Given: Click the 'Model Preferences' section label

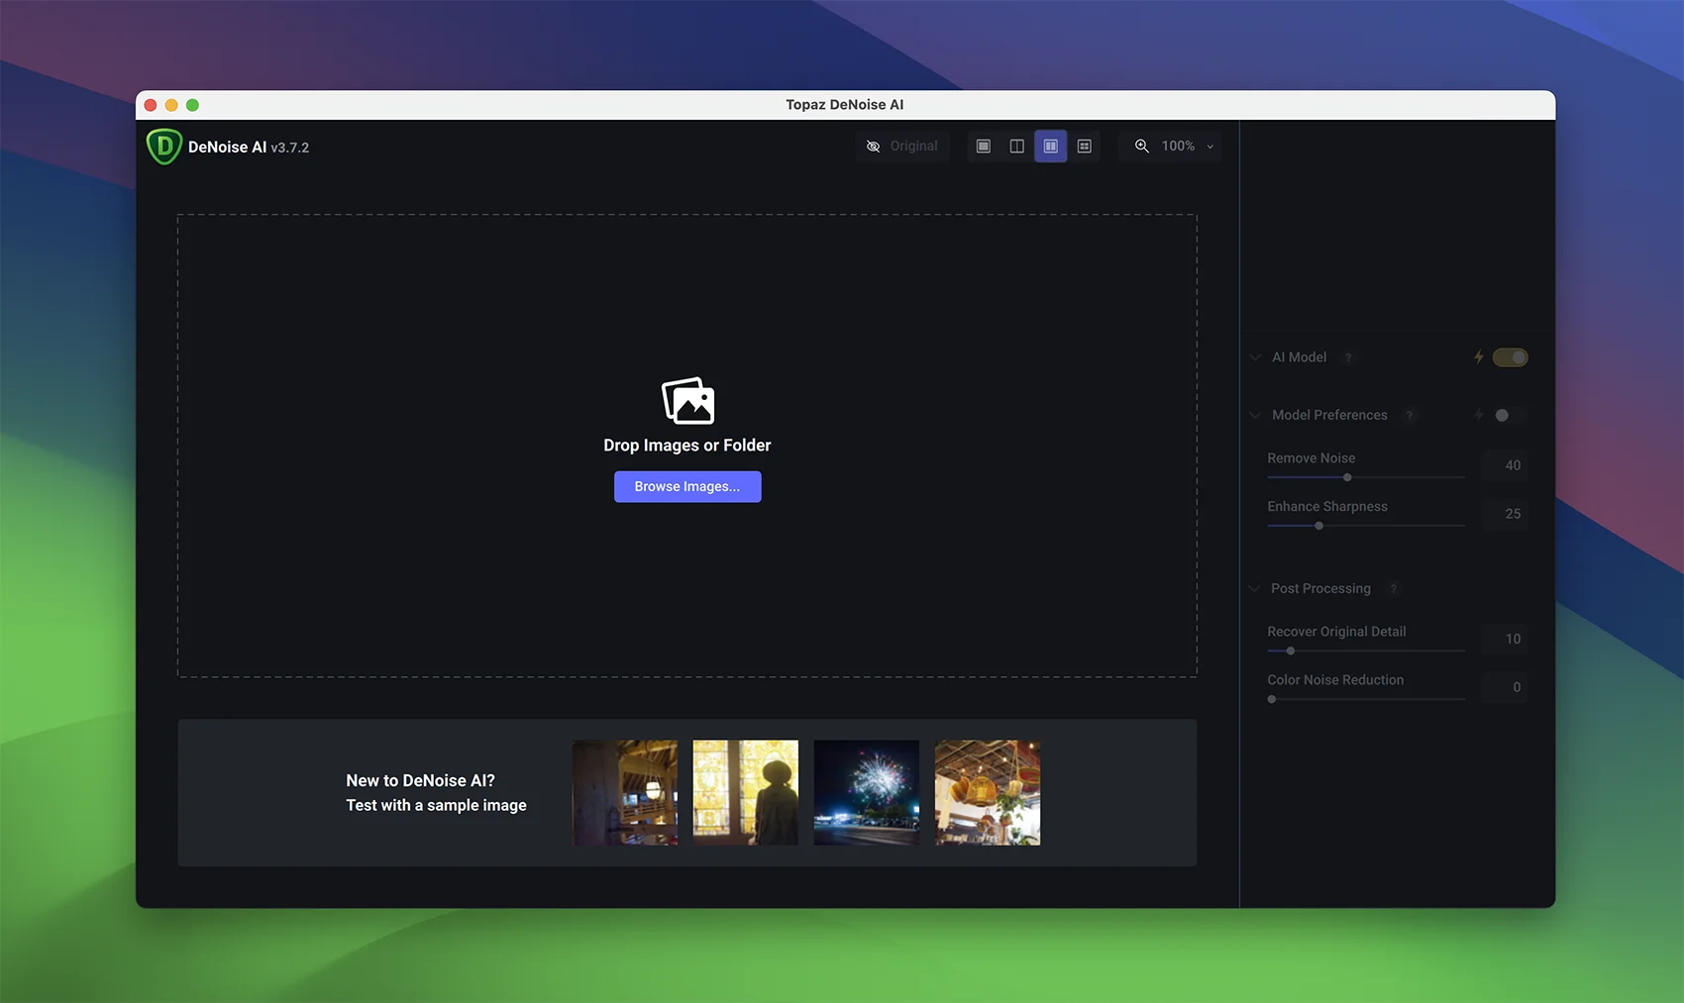Looking at the screenshot, I should coord(1329,415).
